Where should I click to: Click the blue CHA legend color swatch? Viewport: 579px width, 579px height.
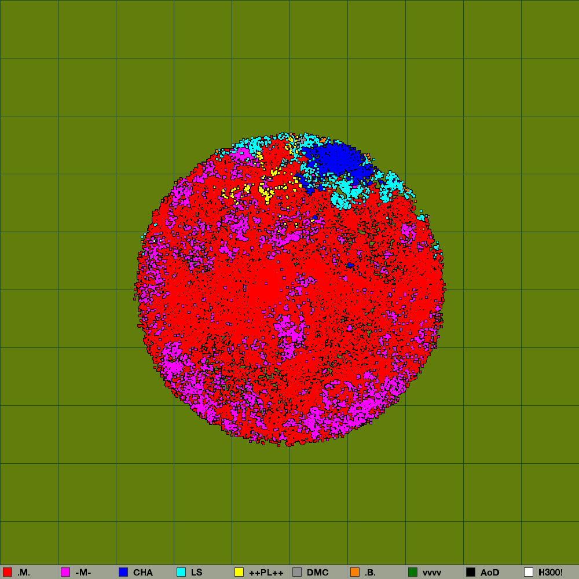pyautogui.click(x=123, y=572)
